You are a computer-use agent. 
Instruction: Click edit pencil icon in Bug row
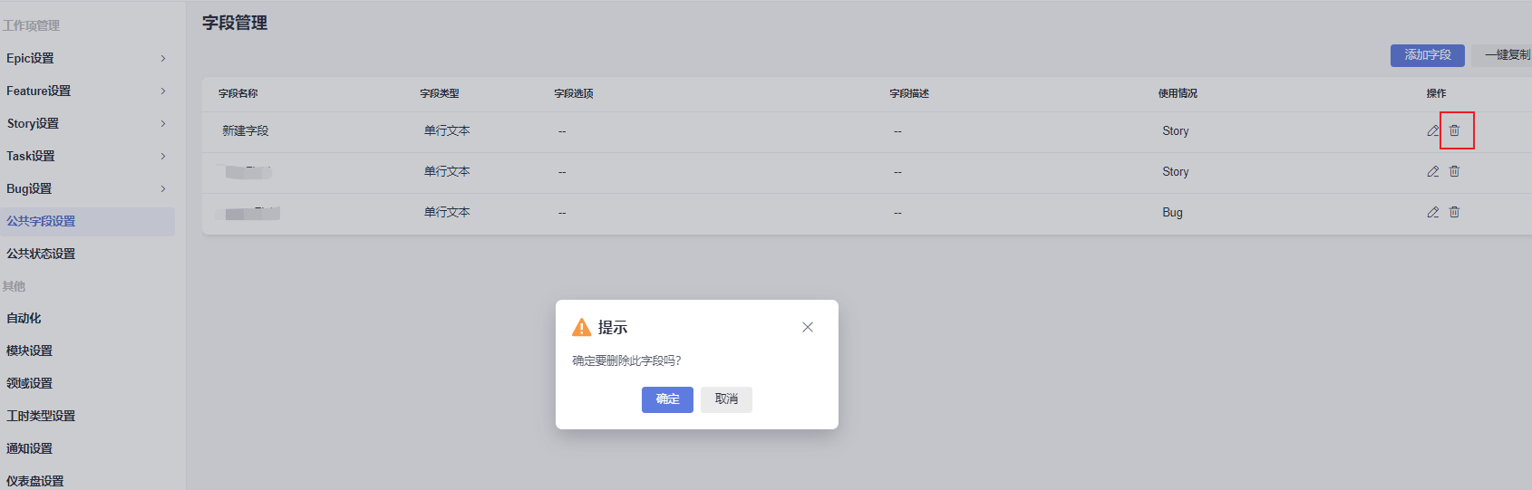(x=1433, y=212)
